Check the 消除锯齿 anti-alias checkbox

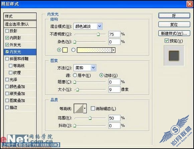click(x=93, y=108)
